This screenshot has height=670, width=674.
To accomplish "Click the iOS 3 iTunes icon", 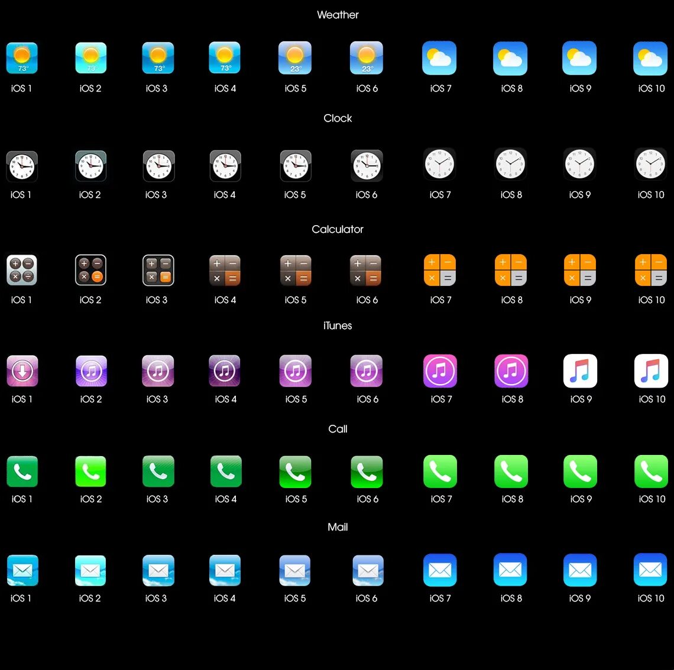I will [x=158, y=371].
